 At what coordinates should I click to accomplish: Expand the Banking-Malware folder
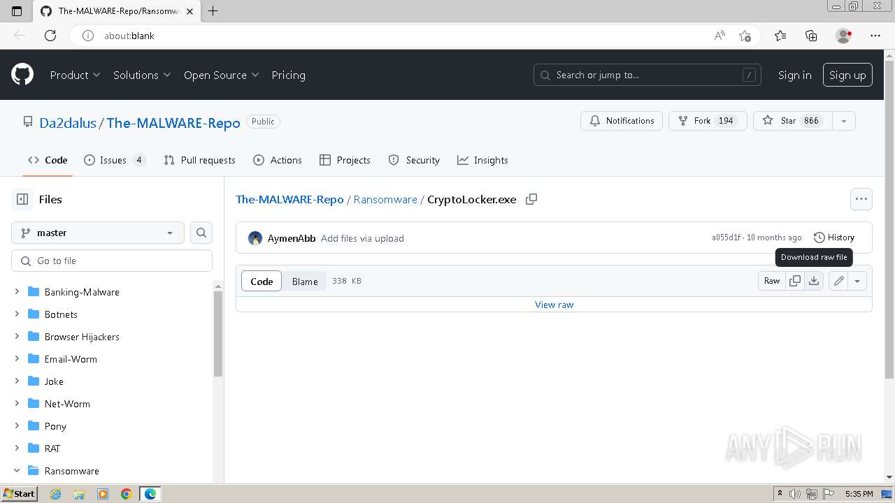pos(17,291)
